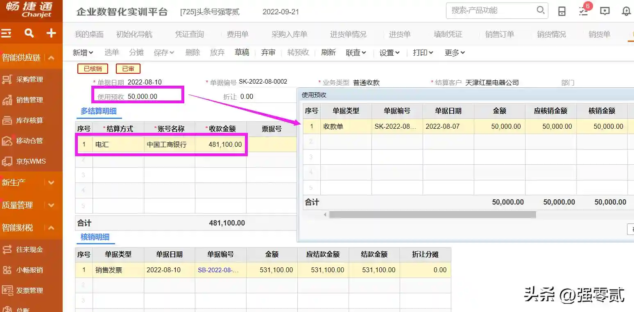Click the 弃审 toolbar button

tap(268, 52)
